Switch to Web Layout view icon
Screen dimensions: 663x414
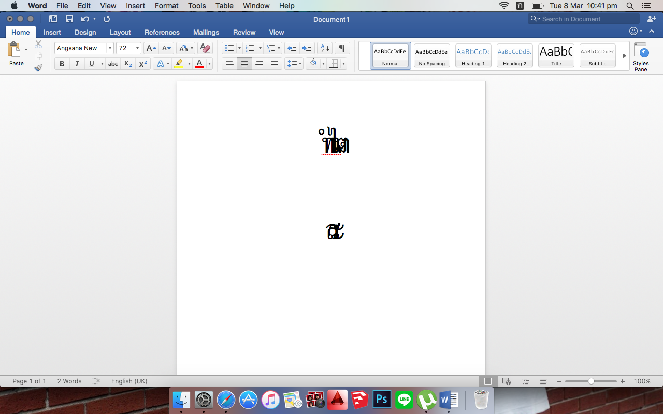click(507, 381)
